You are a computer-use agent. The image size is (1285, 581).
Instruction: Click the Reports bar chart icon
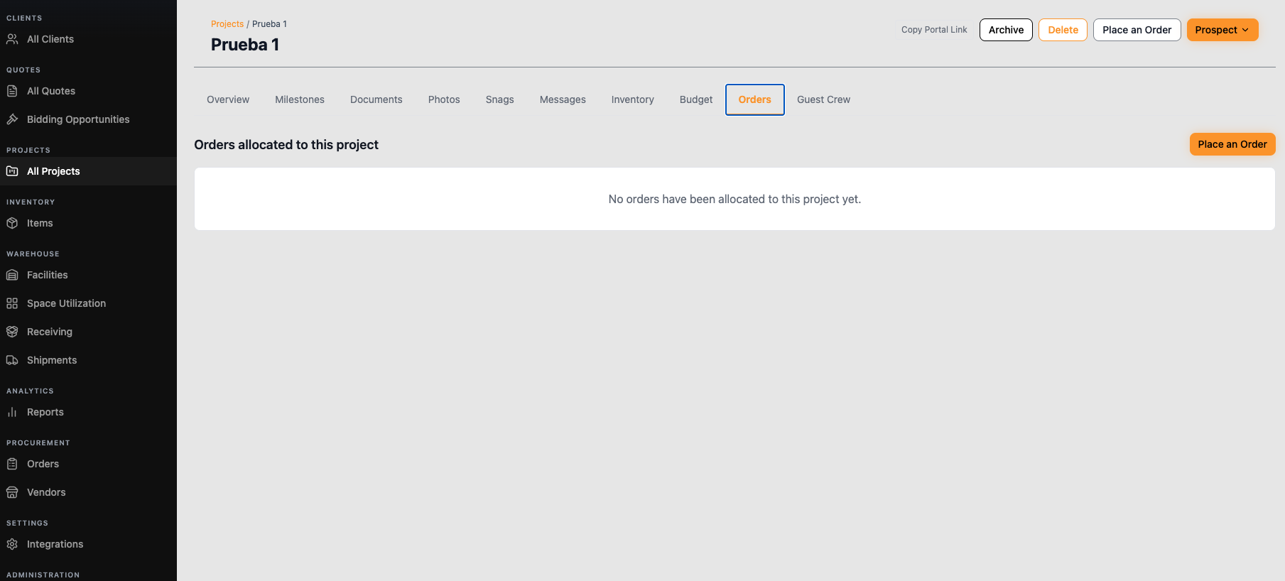pyautogui.click(x=12, y=412)
